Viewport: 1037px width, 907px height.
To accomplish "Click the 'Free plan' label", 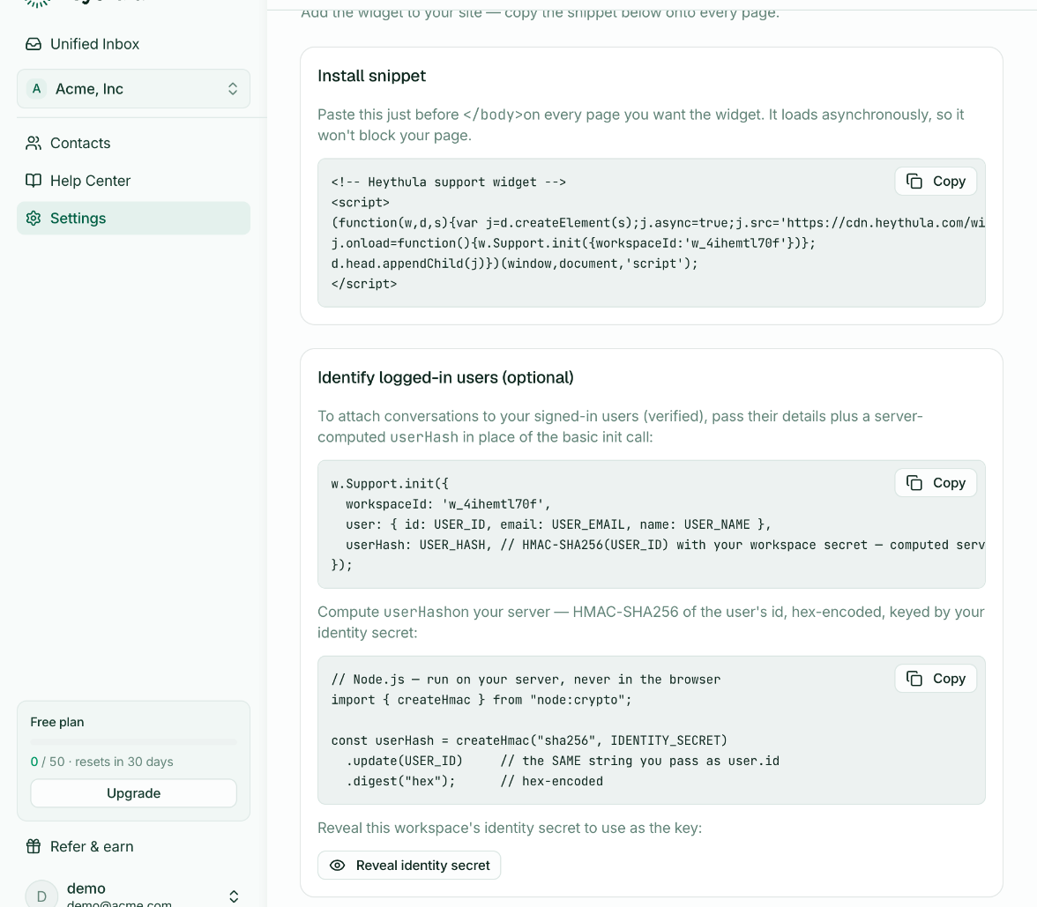I will click(x=56, y=722).
